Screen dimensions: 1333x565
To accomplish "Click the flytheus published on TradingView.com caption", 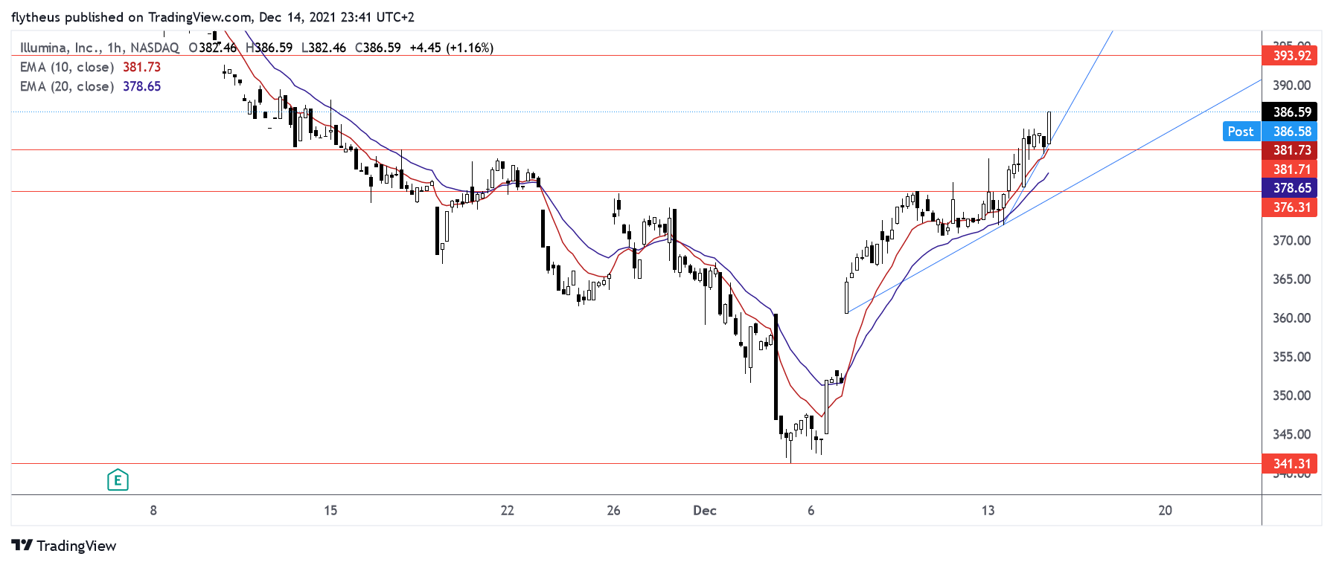I will click(x=212, y=16).
